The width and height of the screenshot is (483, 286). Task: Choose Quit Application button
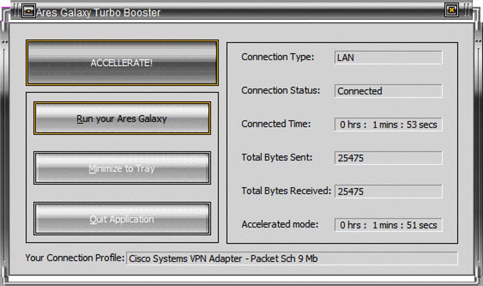coord(122,219)
